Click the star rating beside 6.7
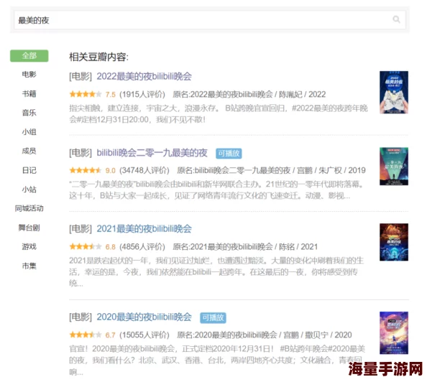 point(86,335)
